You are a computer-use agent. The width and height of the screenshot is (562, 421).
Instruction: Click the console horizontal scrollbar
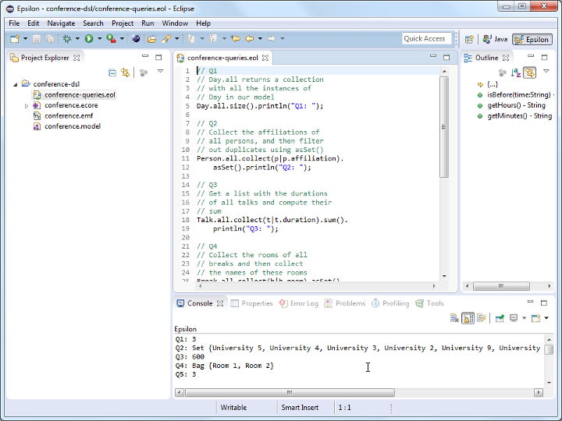(x=289, y=392)
